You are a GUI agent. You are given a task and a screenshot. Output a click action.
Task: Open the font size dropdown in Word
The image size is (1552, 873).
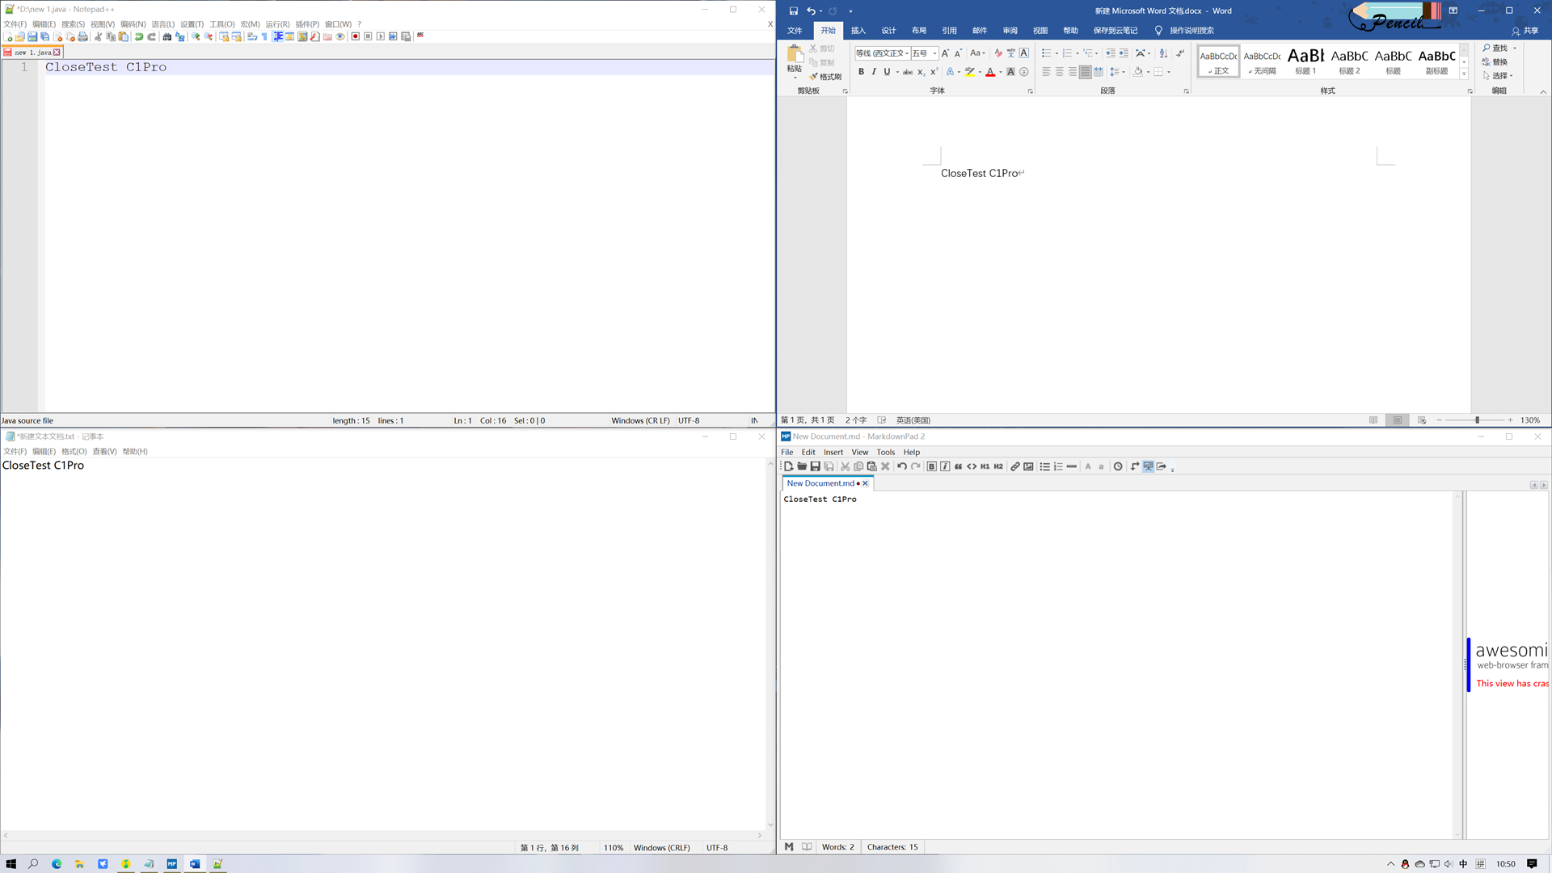point(935,53)
